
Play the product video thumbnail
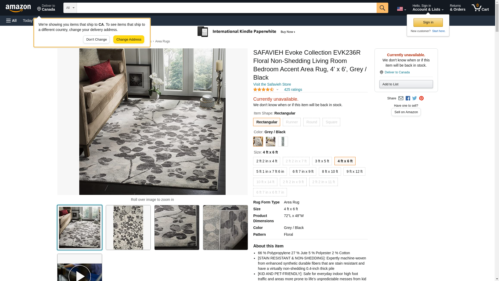(x=80, y=267)
